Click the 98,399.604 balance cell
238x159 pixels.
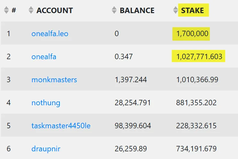[x=133, y=126]
